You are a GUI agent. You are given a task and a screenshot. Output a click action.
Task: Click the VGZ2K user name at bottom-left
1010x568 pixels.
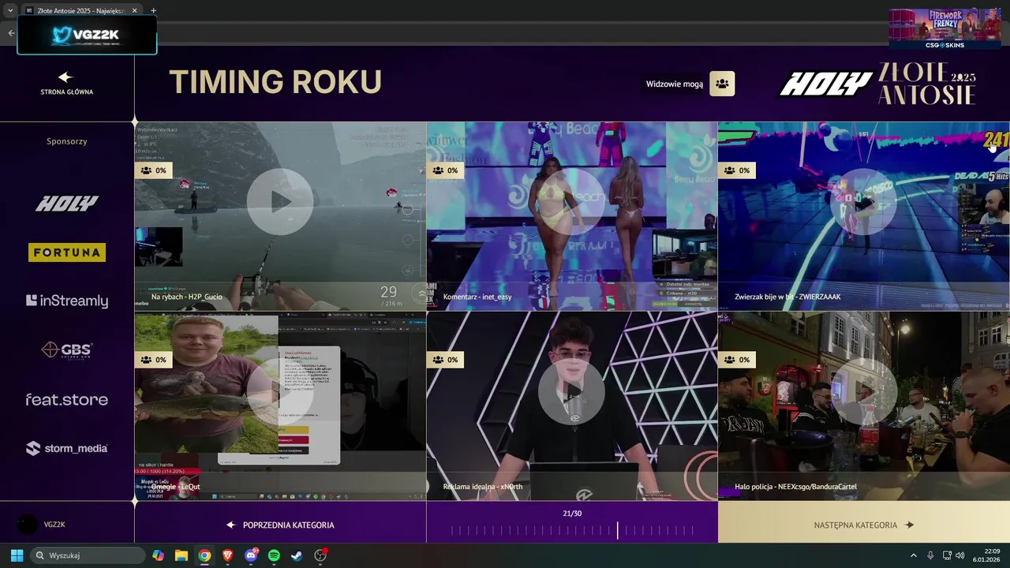coord(54,525)
